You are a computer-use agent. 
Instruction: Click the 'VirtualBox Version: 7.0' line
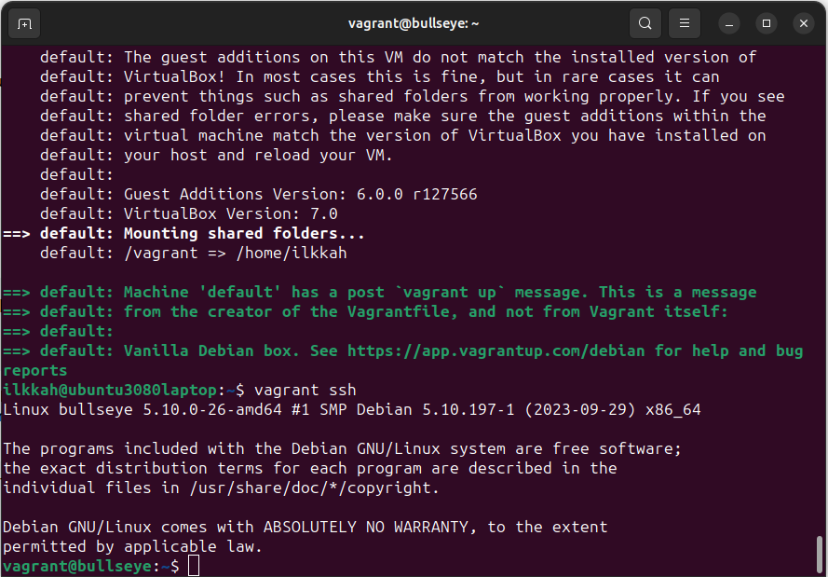[x=230, y=214]
